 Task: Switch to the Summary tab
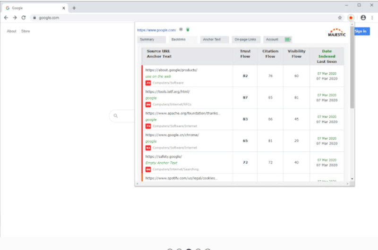pyautogui.click(x=152, y=39)
